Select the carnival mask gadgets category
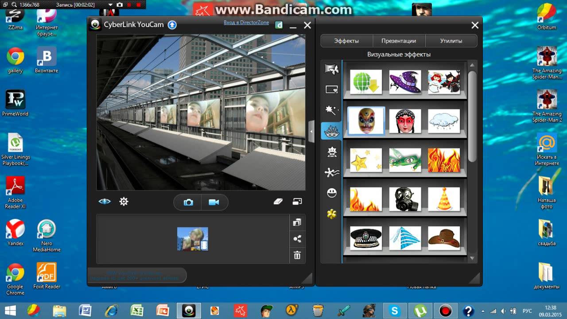 click(x=332, y=131)
